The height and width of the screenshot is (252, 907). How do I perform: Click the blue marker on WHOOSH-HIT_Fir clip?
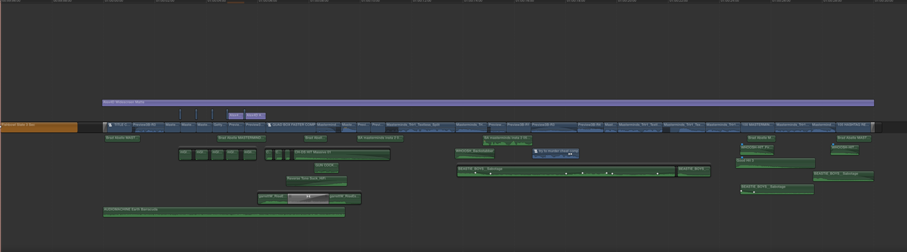(x=742, y=144)
